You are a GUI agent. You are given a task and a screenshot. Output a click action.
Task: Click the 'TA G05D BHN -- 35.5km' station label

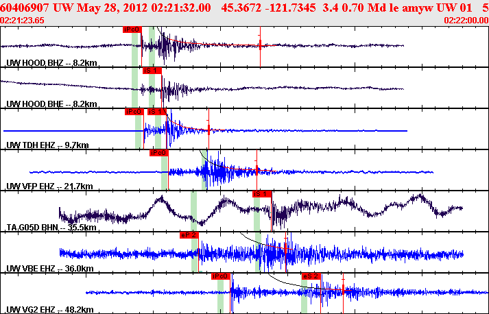[51, 228]
